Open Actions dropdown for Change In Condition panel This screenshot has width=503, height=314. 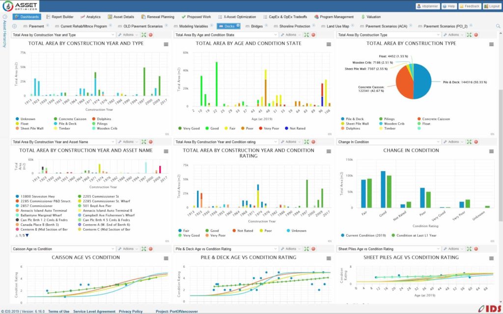[453, 142]
